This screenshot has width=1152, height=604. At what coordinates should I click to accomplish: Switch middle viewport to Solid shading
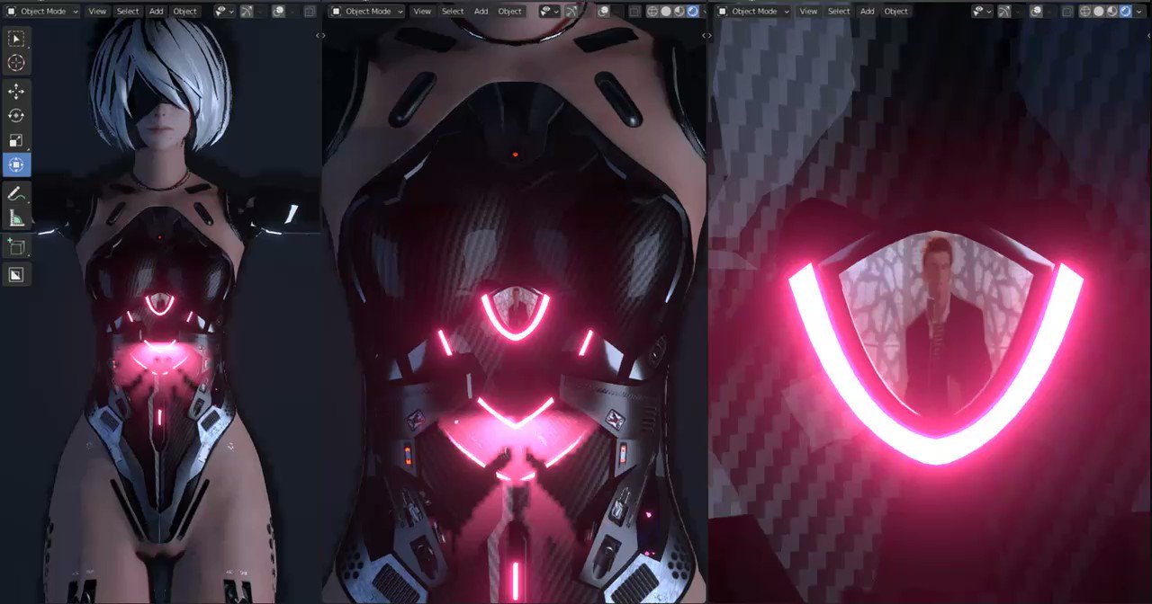pyautogui.click(x=666, y=11)
